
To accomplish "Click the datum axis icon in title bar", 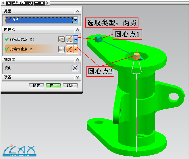I will [9, 3].
